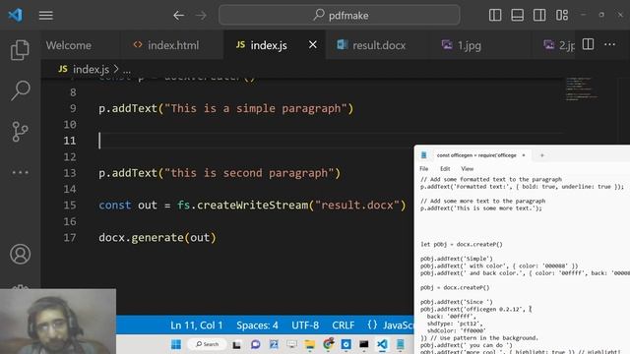Viewport: 630px width, 354px height.
Task: Click the "This is a simple paragraph" string
Action: tap(256, 108)
